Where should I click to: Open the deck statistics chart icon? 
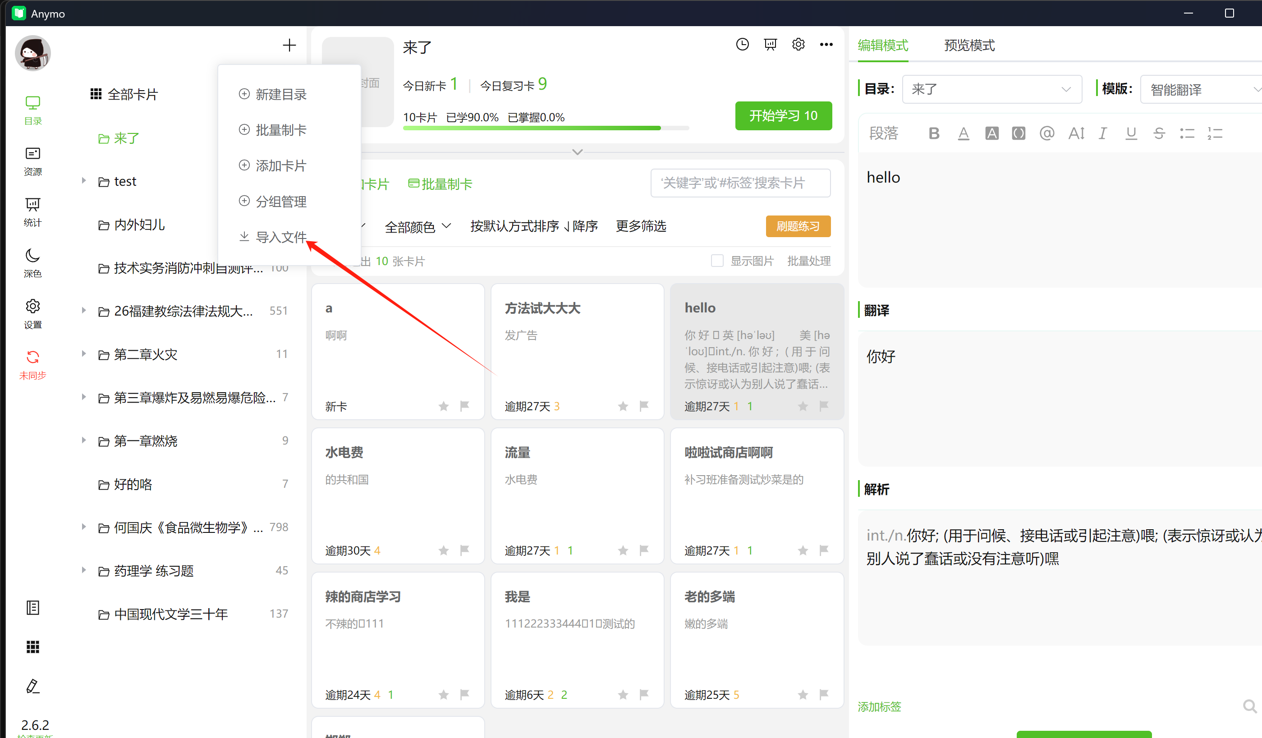[x=770, y=45]
